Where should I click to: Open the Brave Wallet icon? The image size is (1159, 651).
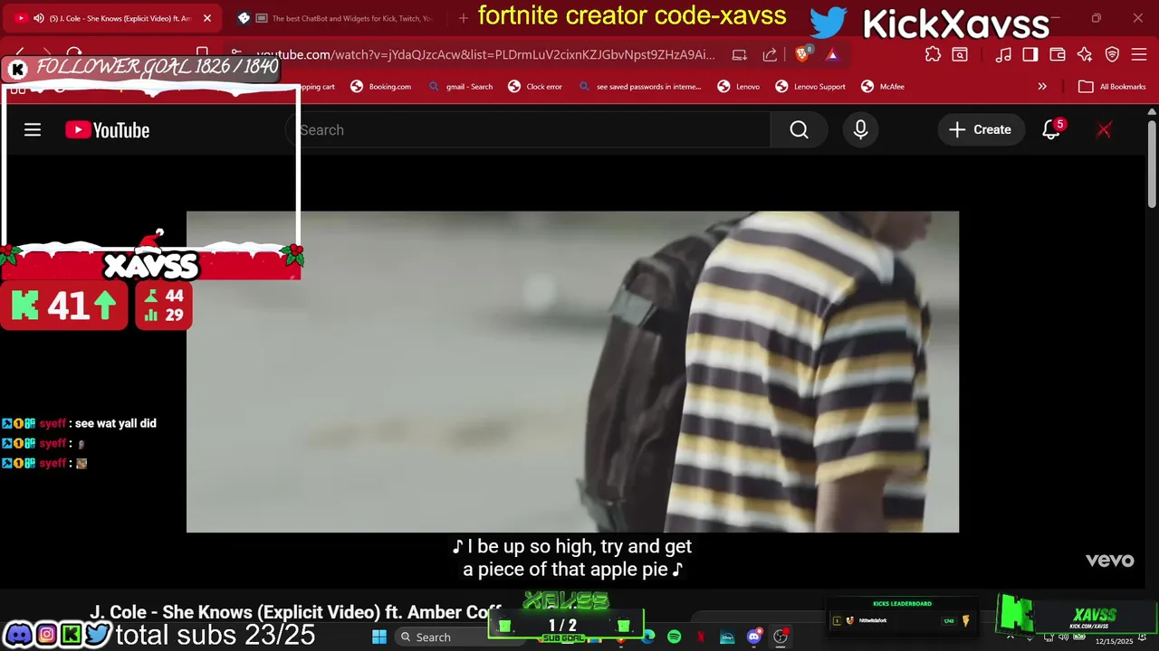click(1058, 55)
